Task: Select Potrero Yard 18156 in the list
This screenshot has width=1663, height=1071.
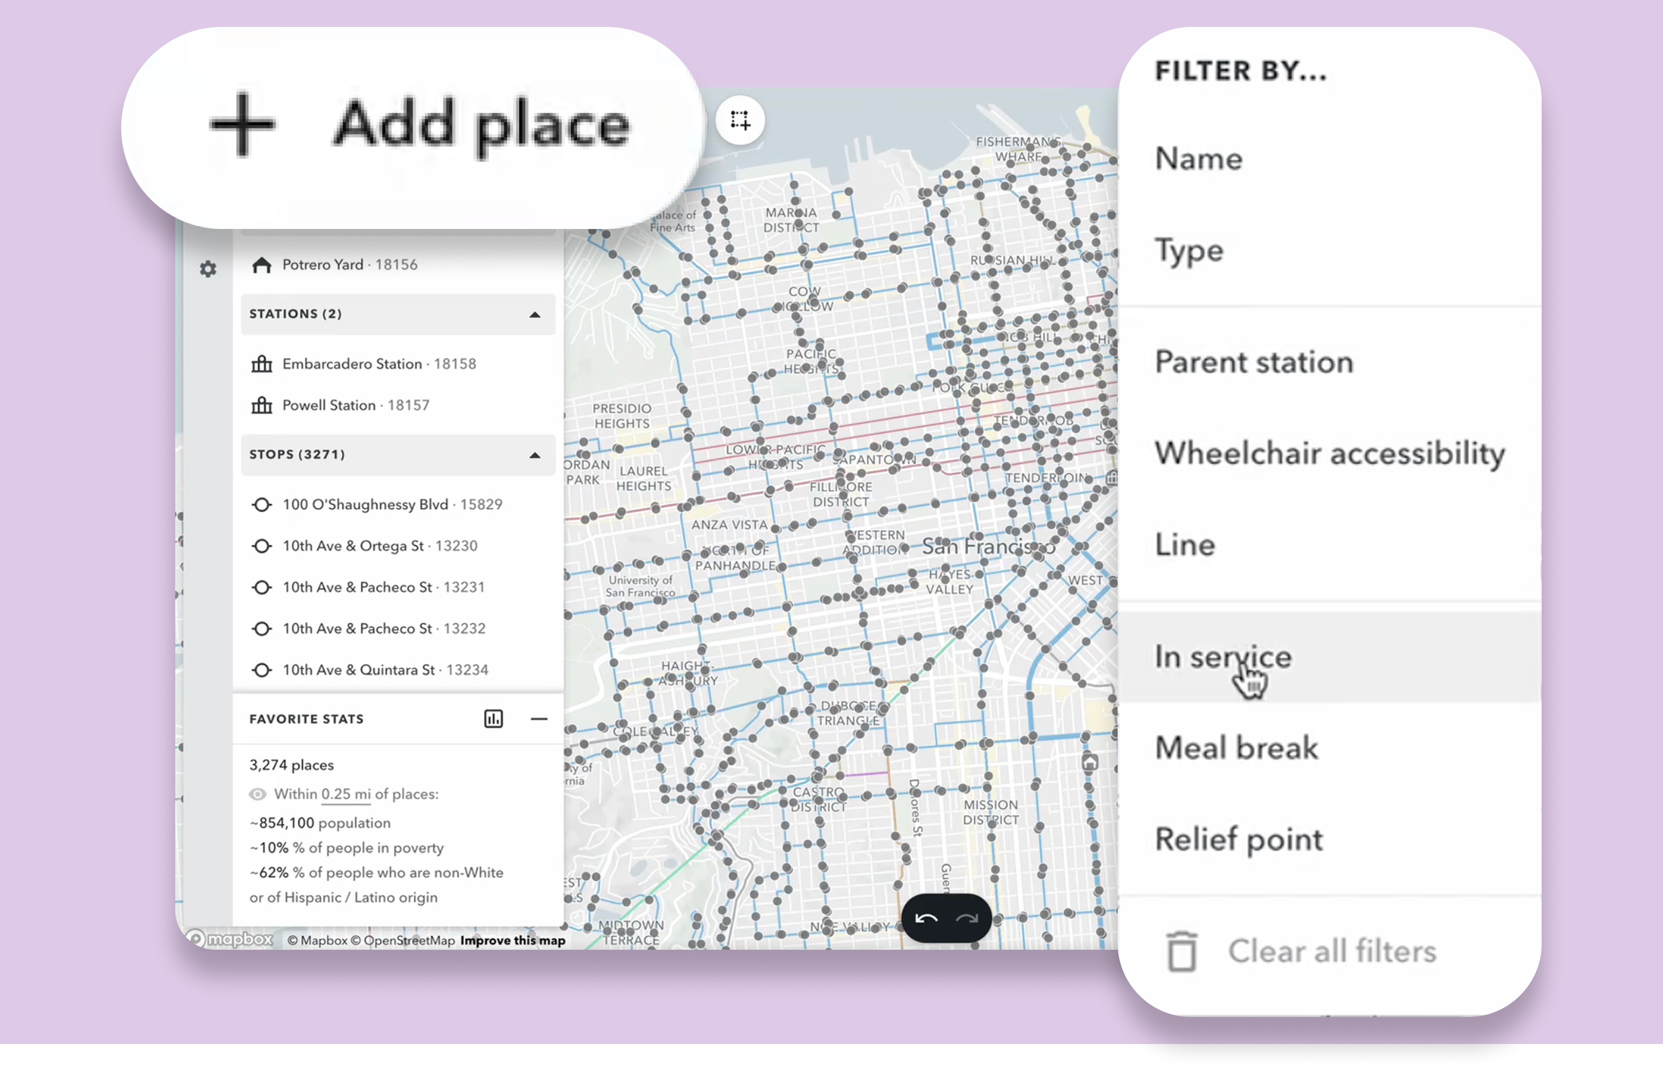Action: 398,264
